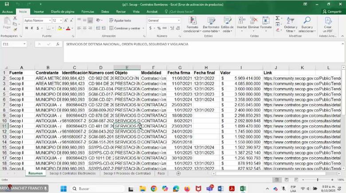The image size is (346, 193).
Task: Expand the Combinar y centrar dropdown arrow
Action: tap(144, 28)
